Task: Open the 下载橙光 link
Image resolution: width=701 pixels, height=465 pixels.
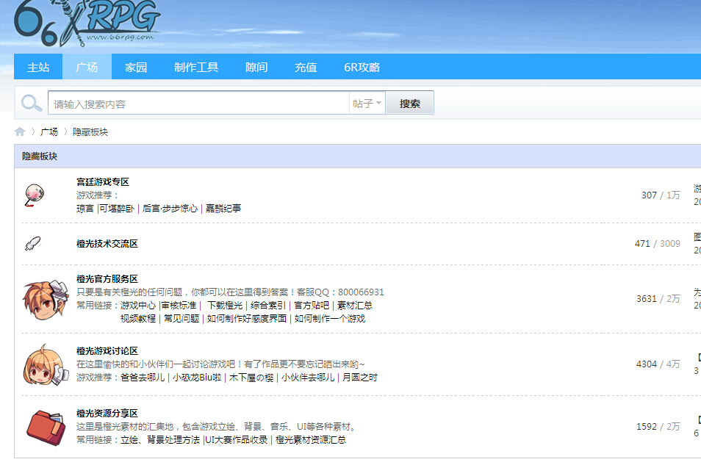Action: pyautogui.click(x=224, y=306)
